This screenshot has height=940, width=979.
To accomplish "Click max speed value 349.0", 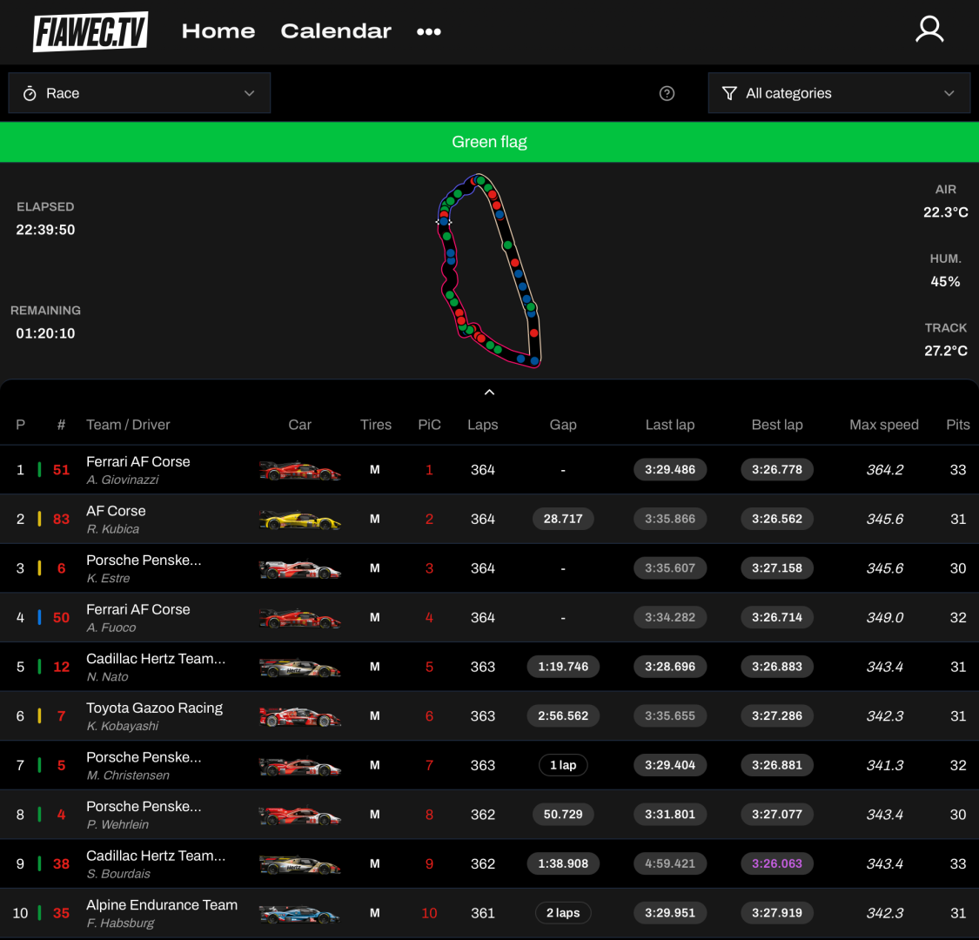I will pyautogui.click(x=884, y=618).
